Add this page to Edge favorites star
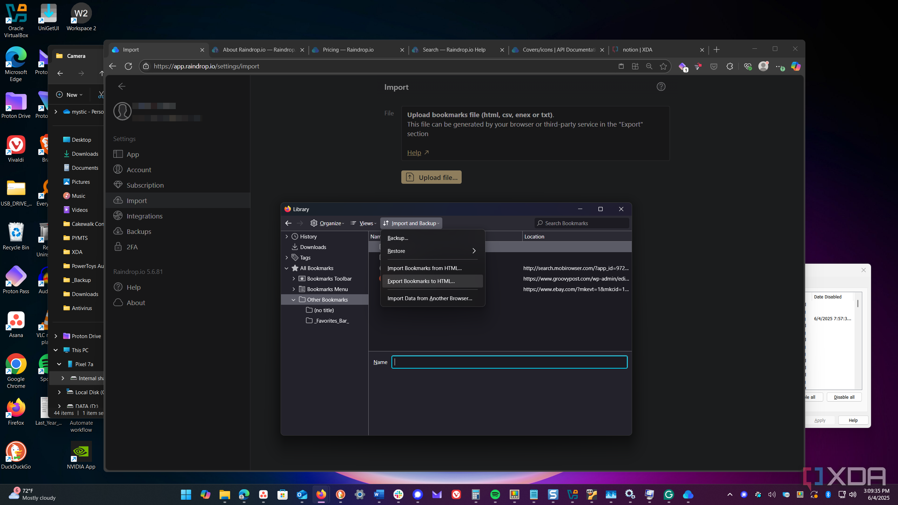 click(663, 66)
